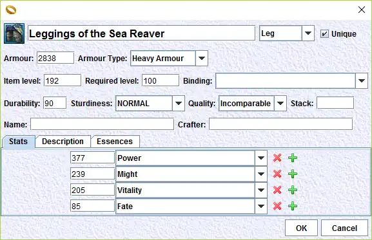This screenshot has width=372, height=240.
Task: Open the Binding dropdown
Action: [x=291, y=80]
